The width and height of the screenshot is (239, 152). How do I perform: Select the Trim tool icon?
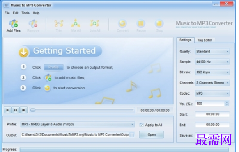pyautogui.click(x=59, y=23)
